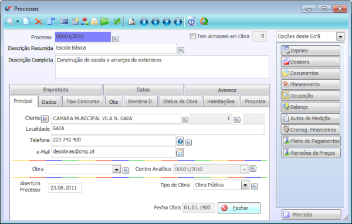Viewport: 352px width, 224px height.
Task: Expand Opções deste Ecrã dropdown
Action: point(340,36)
